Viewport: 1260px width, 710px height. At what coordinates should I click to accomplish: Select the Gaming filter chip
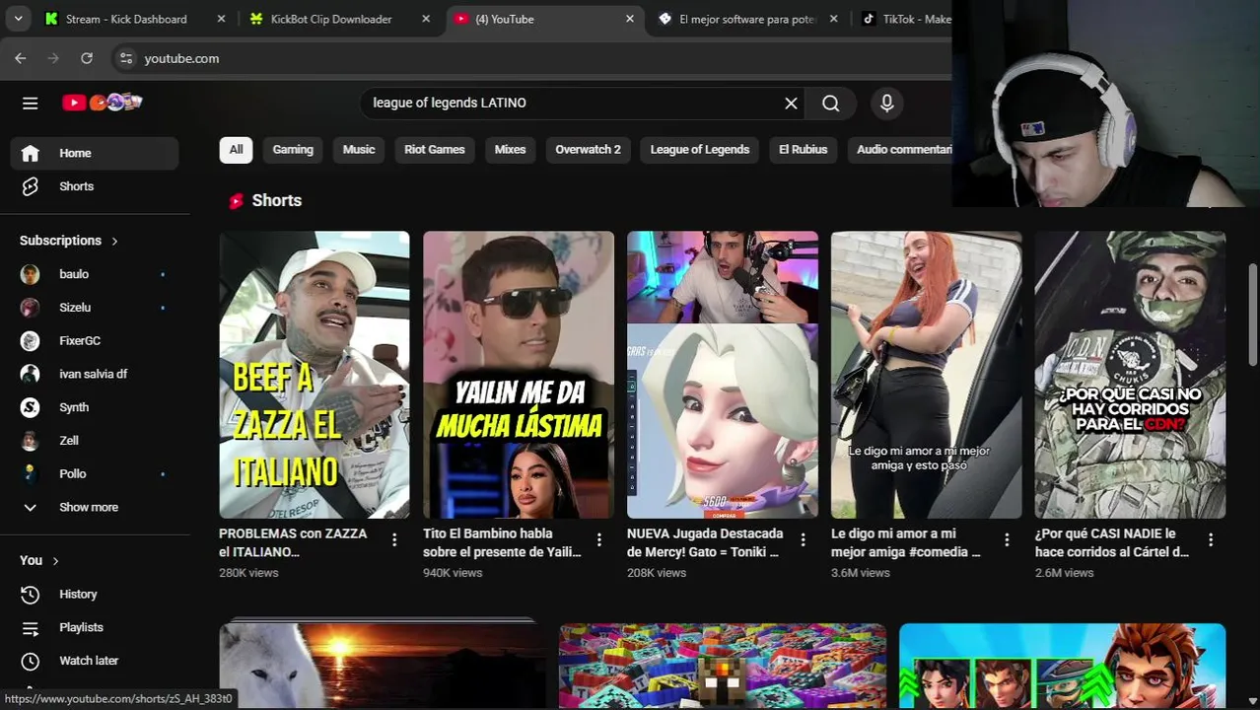coord(293,150)
